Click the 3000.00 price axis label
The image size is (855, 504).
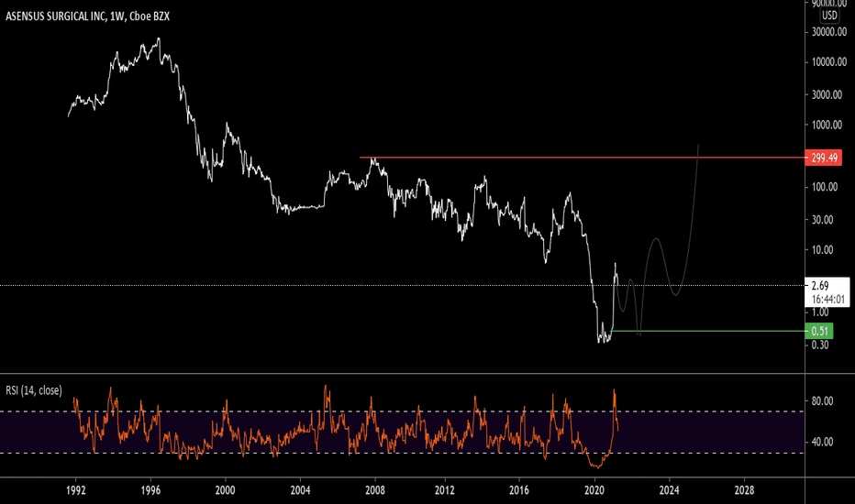pyautogui.click(x=827, y=94)
